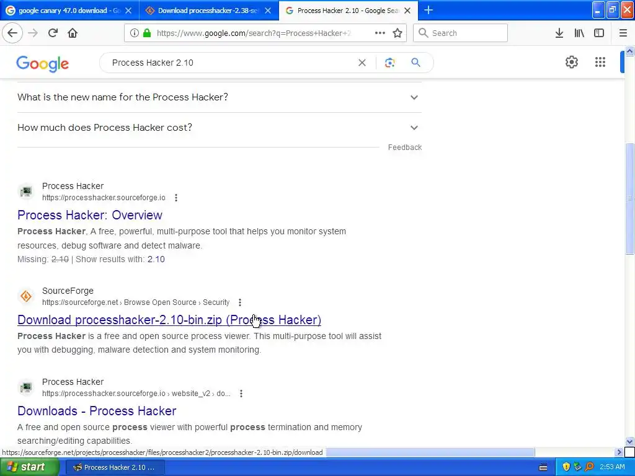Open the Google apps grid
The width and height of the screenshot is (635, 476).
coord(600,62)
